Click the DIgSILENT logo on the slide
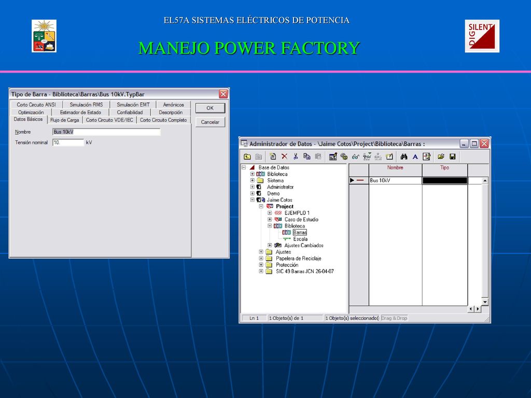The image size is (531, 398). [482, 36]
